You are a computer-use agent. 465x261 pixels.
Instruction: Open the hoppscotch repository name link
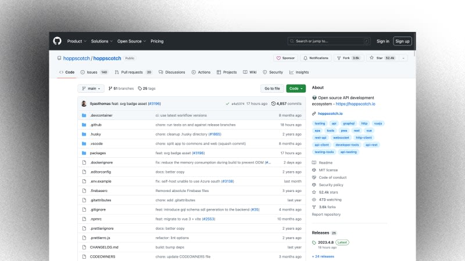point(107,59)
